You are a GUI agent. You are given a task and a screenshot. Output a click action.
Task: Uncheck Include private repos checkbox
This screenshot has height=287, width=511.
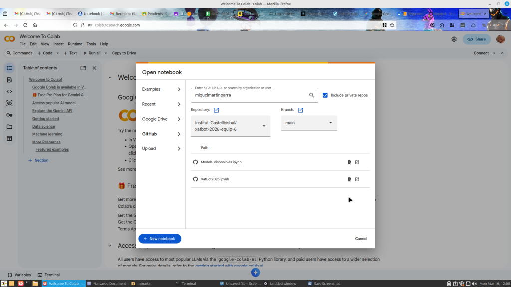(x=325, y=95)
